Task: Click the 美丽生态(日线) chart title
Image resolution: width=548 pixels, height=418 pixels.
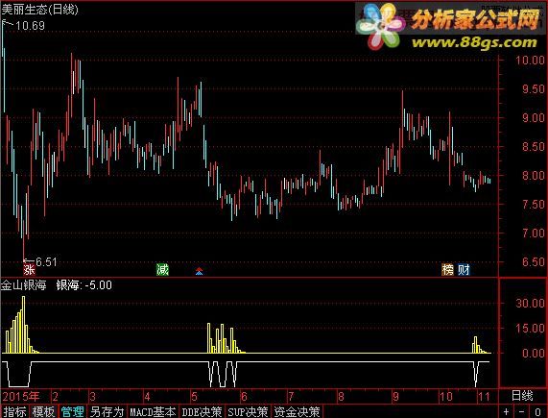Action: [40, 9]
